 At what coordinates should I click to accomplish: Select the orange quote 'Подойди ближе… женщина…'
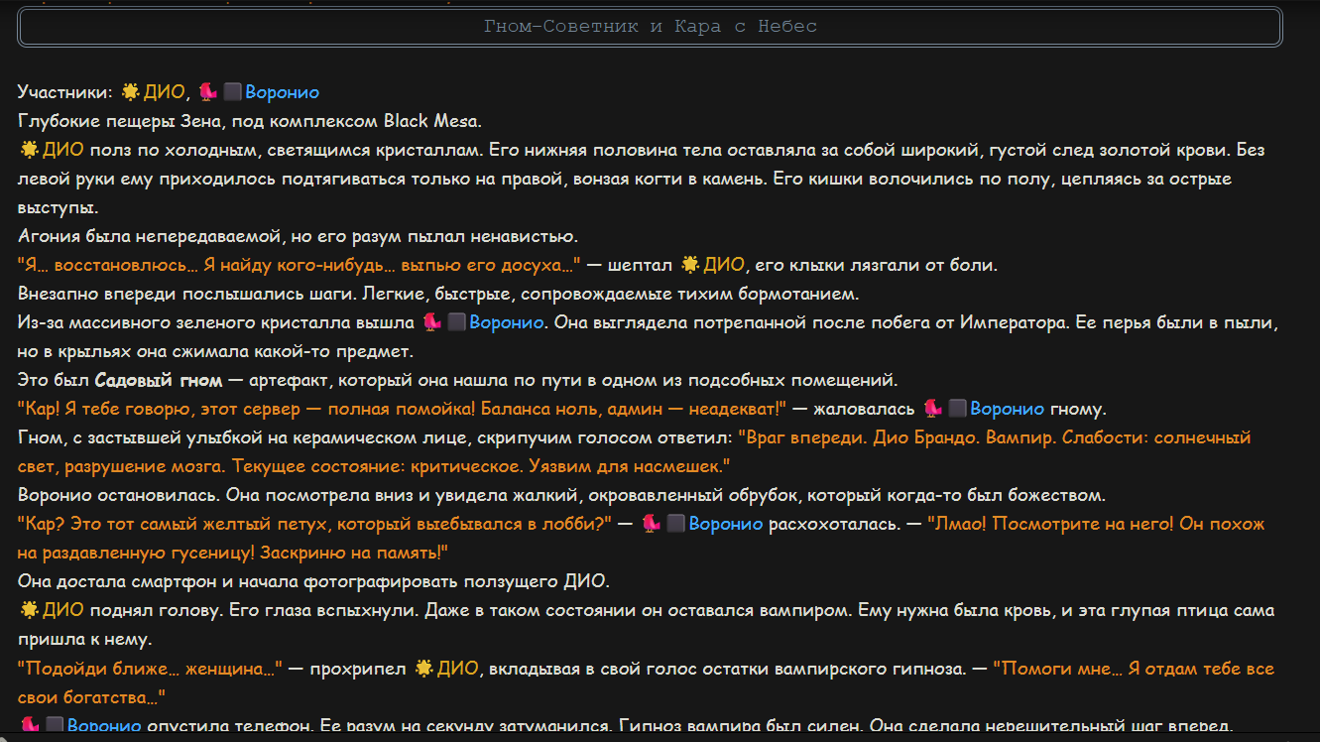151,669
